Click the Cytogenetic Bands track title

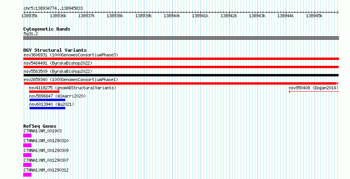(x=47, y=29)
